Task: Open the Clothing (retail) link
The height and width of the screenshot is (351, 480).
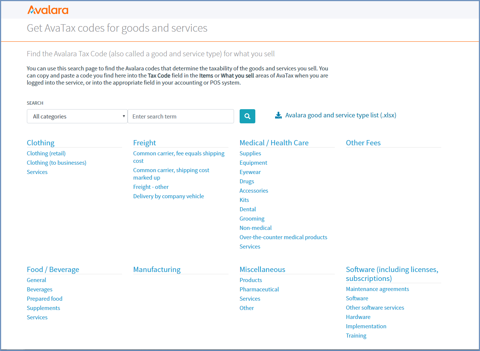Action: (46, 154)
